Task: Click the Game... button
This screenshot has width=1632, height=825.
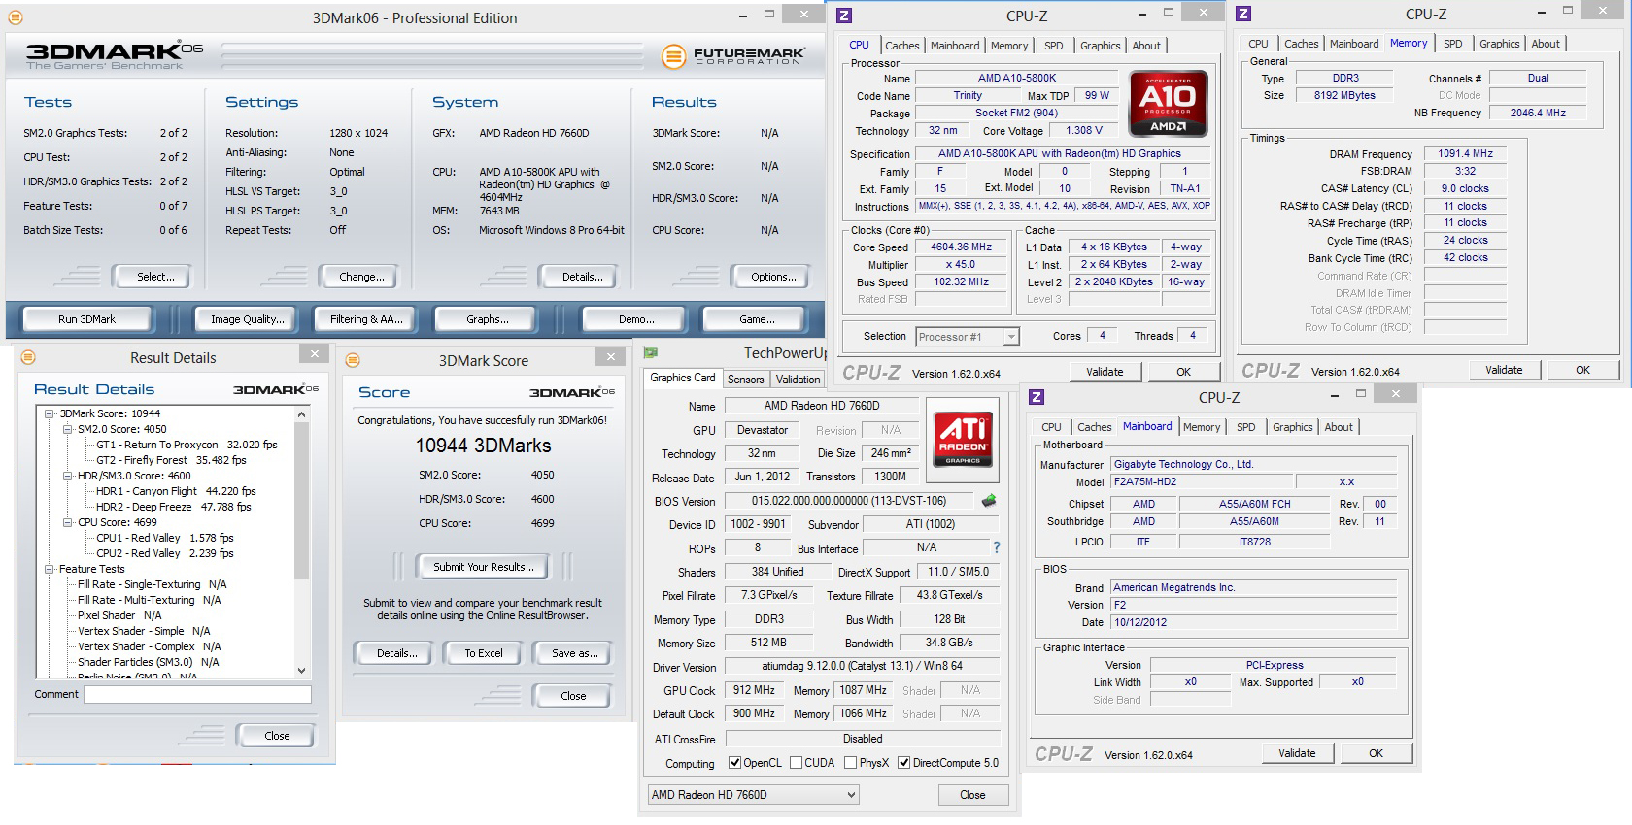Action: [x=757, y=319]
